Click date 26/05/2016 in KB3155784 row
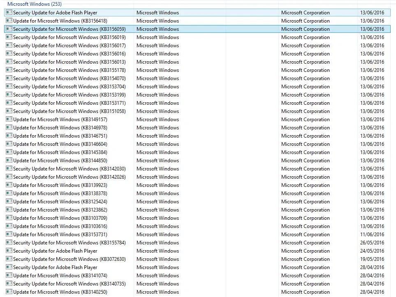The width and height of the screenshot is (396, 297). point(372,242)
